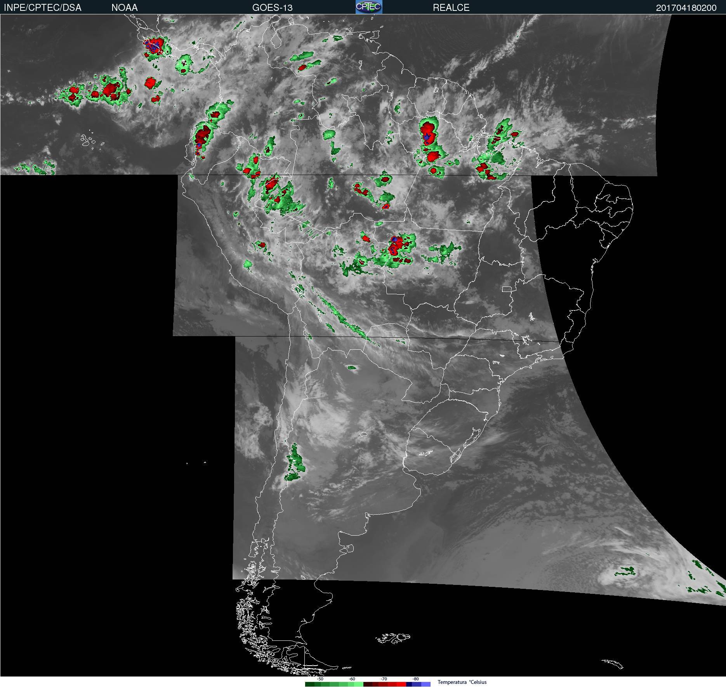Click the -60 legend value
The image size is (726, 687).
pyautogui.click(x=352, y=679)
